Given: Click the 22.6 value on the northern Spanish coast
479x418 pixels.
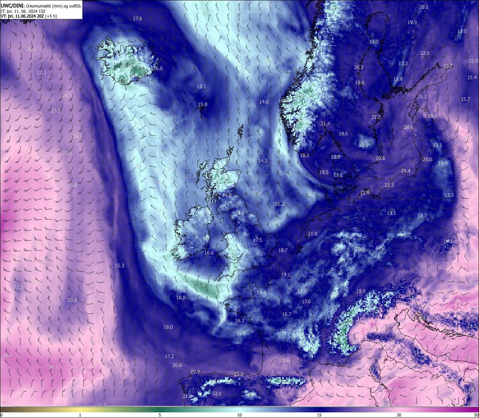Looking at the screenshot, I should (x=238, y=375).
